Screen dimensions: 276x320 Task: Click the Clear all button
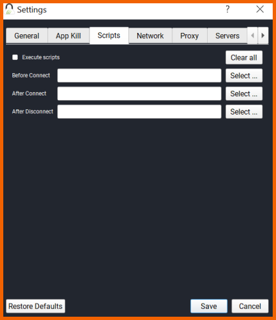point(244,57)
